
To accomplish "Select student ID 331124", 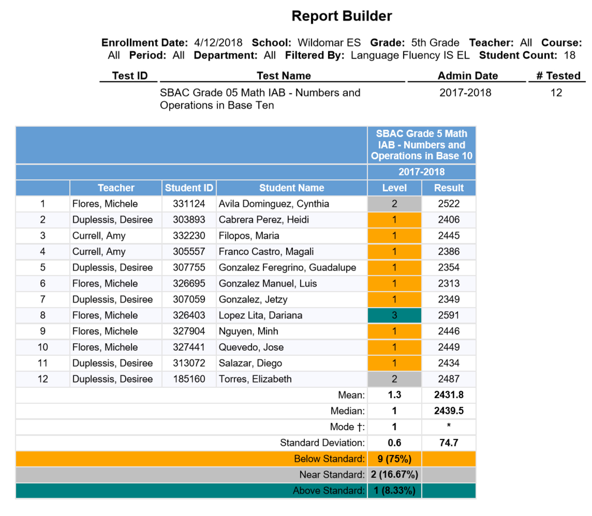I will pyautogui.click(x=189, y=204).
